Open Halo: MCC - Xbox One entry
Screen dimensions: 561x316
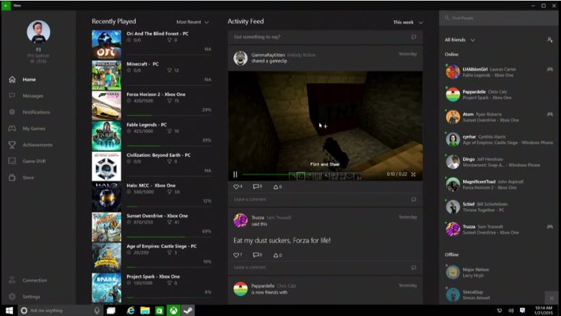coord(151,196)
